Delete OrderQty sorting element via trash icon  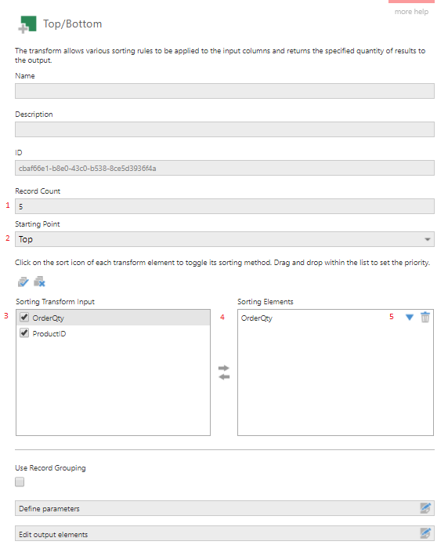point(425,317)
